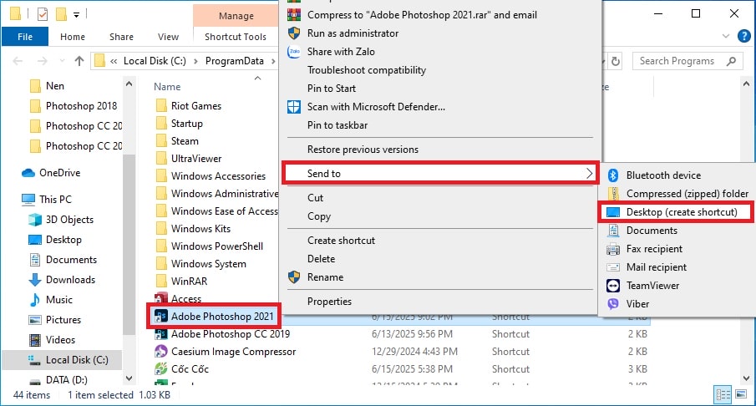Open the Help question mark icon
756x406 pixels.
tap(744, 36)
